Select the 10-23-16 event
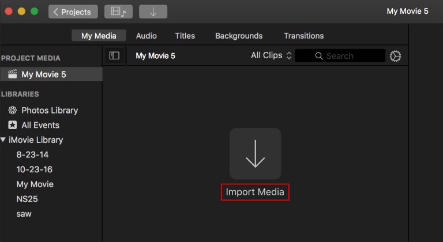Image resolution: width=443 pixels, height=242 pixels. tap(34, 169)
